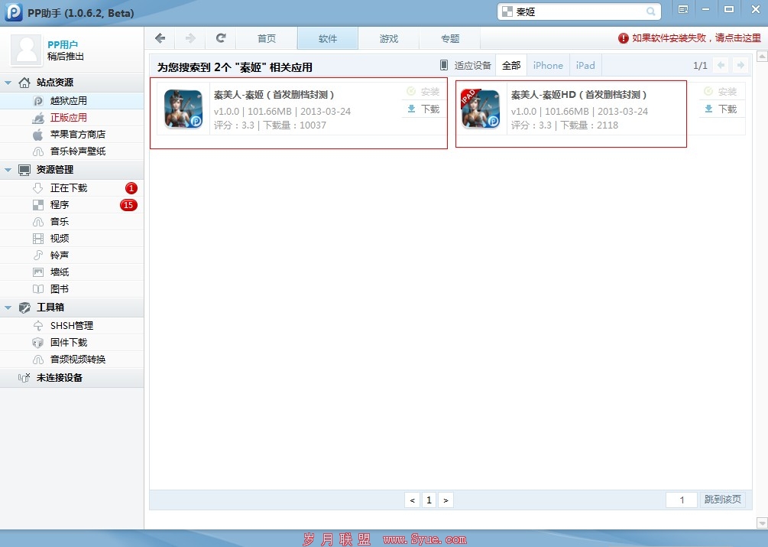
Task: Open the 秦美人-秦姬HD app icon
Action: point(481,109)
